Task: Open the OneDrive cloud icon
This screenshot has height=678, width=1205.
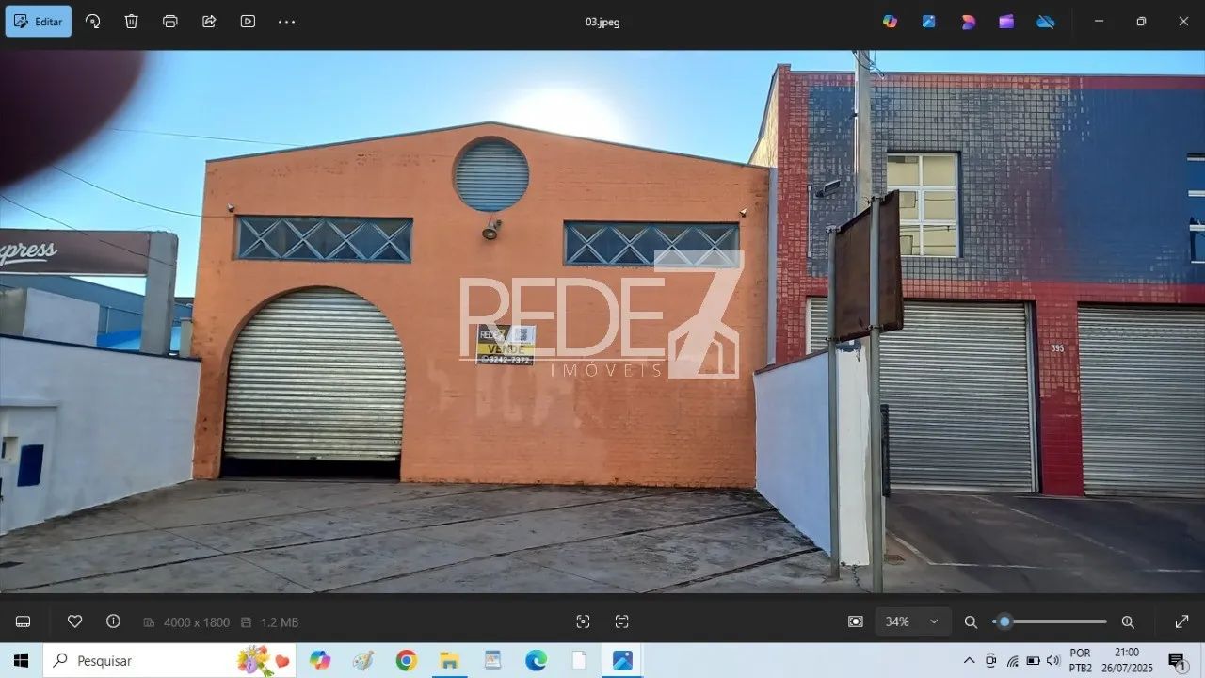Action: click(1045, 22)
